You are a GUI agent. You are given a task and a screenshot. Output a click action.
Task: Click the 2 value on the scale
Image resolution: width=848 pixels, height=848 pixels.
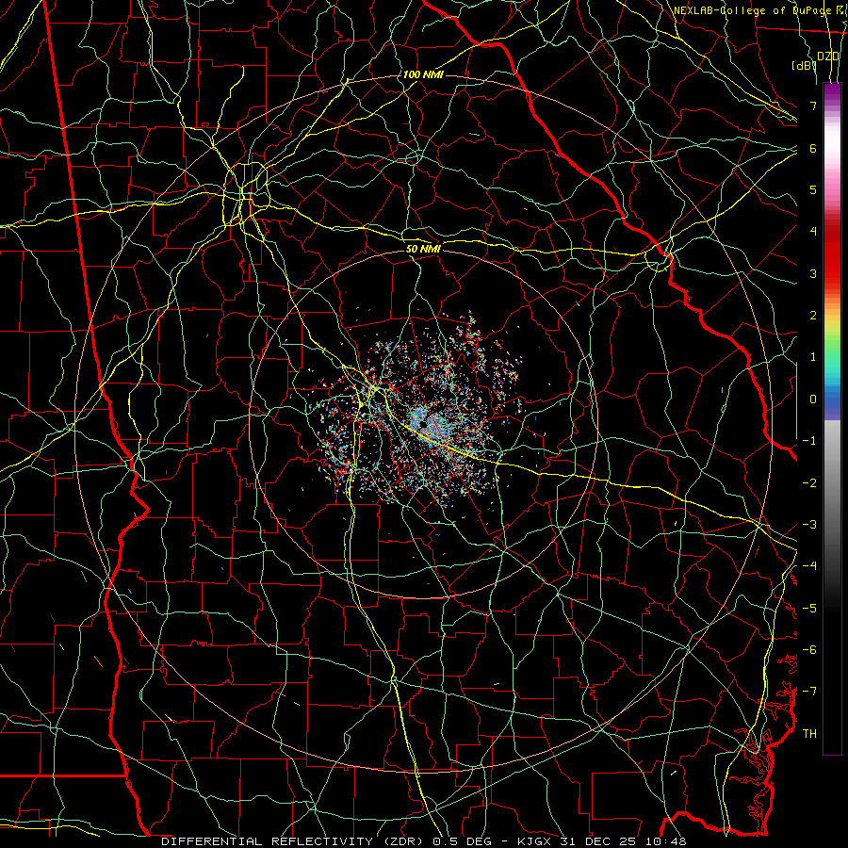pyautogui.click(x=813, y=316)
